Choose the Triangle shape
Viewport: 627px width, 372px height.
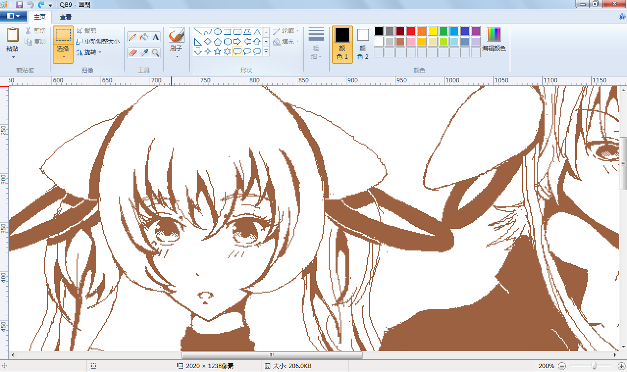(x=257, y=32)
